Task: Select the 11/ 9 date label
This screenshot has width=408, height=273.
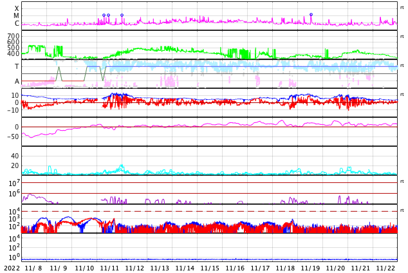Action: click(59, 268)
